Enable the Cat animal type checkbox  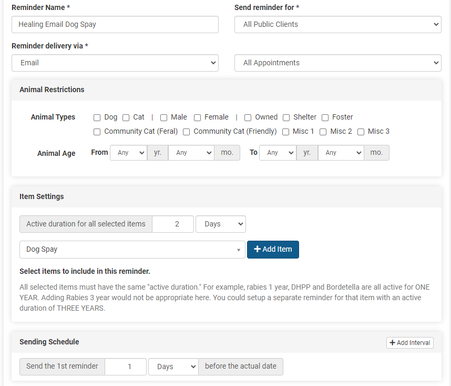pyautogui.click(x=126, y=117)
